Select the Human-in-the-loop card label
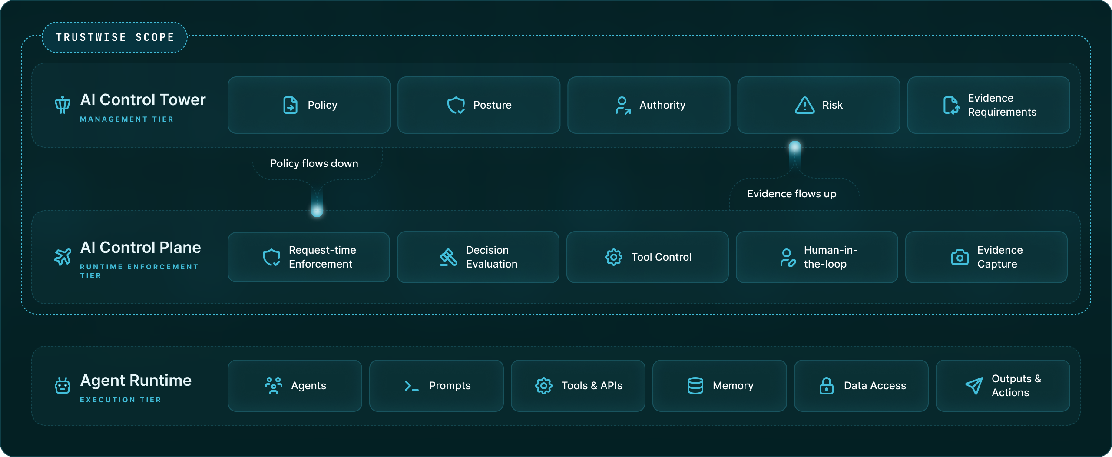 pos(831,257)
